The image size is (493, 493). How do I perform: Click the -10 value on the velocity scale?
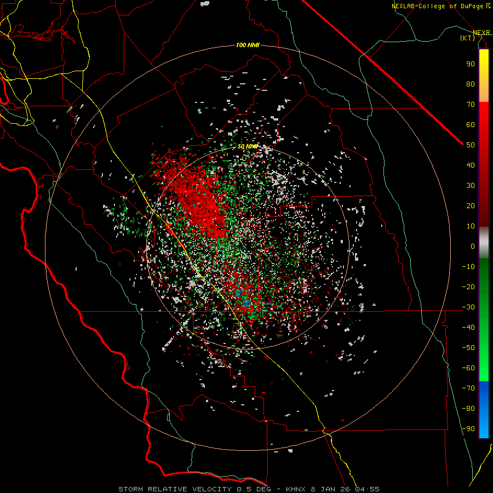468,267
